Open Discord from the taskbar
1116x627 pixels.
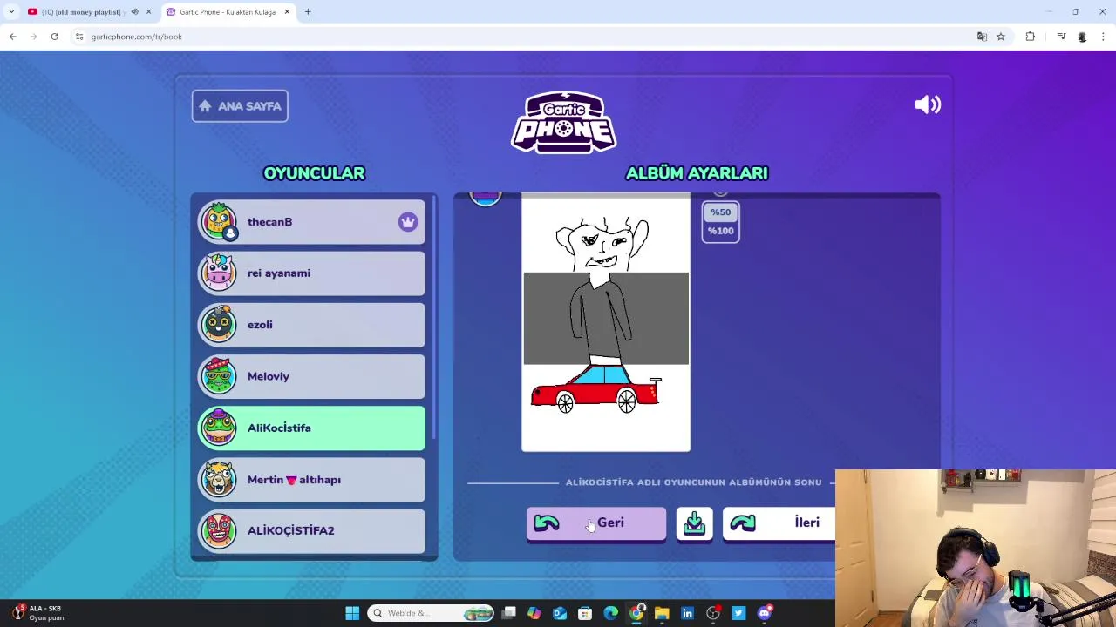coord(765,613)
